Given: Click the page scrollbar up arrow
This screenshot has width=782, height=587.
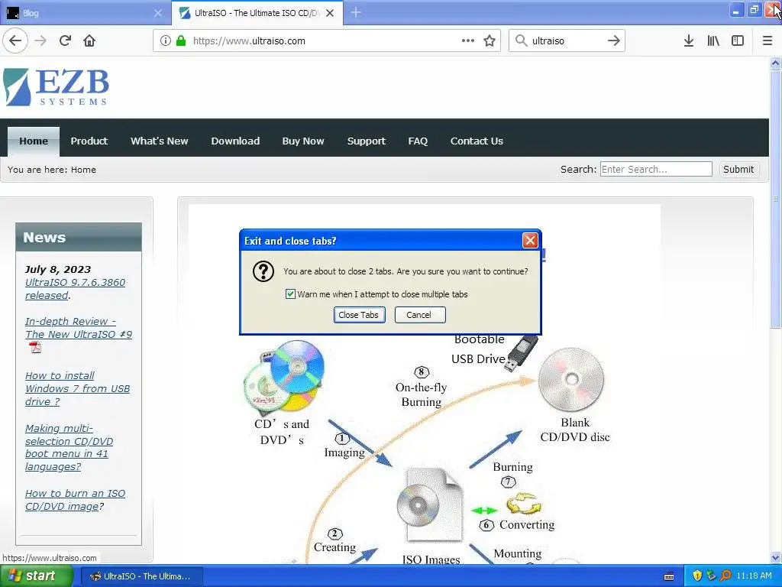Looking at the screenshot, I should (775, 63).
